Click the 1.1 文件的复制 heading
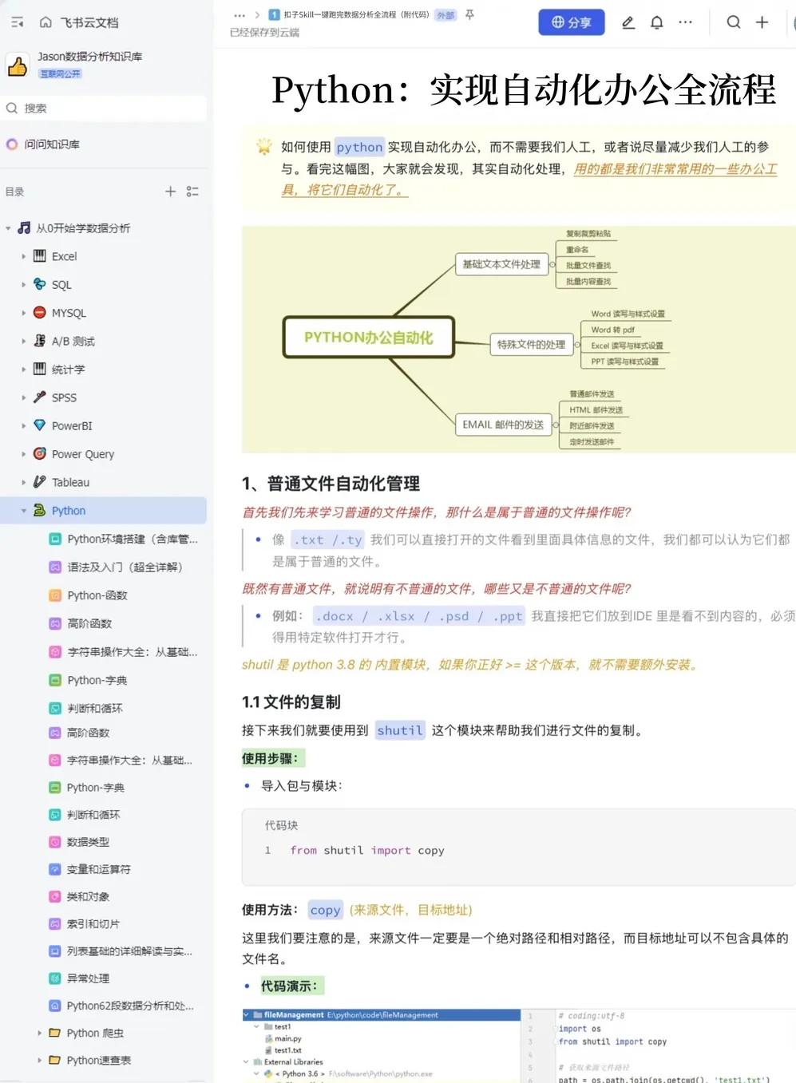Viewport: 796px width, 1083px height. [x=291, y=702]
